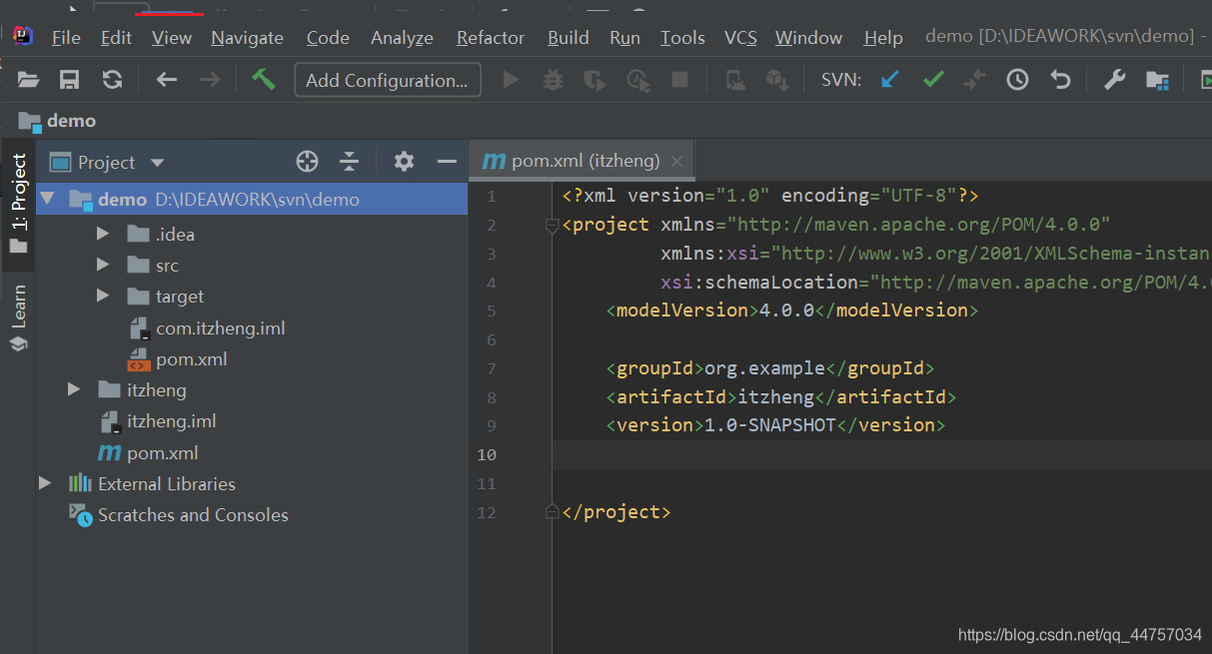
Task: Click the Save All floppy icon
Action: point(69,80)
